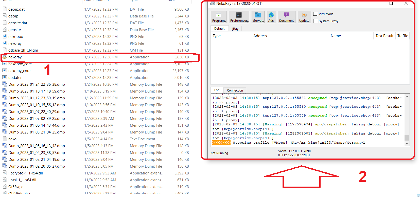420x202 pixels.
Task: Switch to the Connection tab
Action: (x=235, y=90)
